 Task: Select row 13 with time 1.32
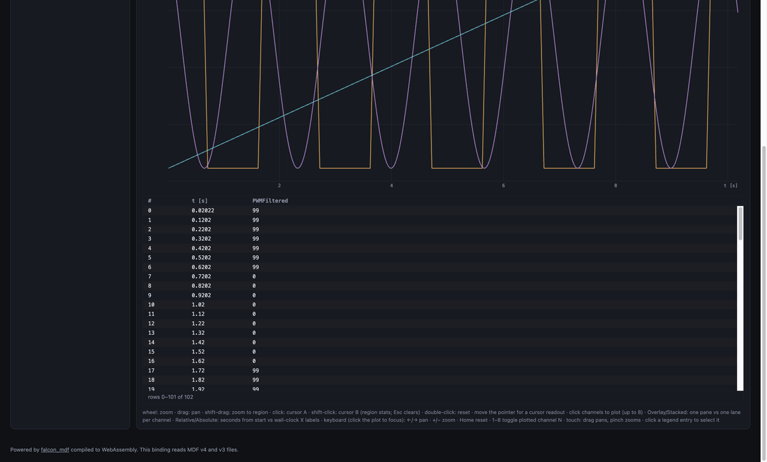[441, 333]
